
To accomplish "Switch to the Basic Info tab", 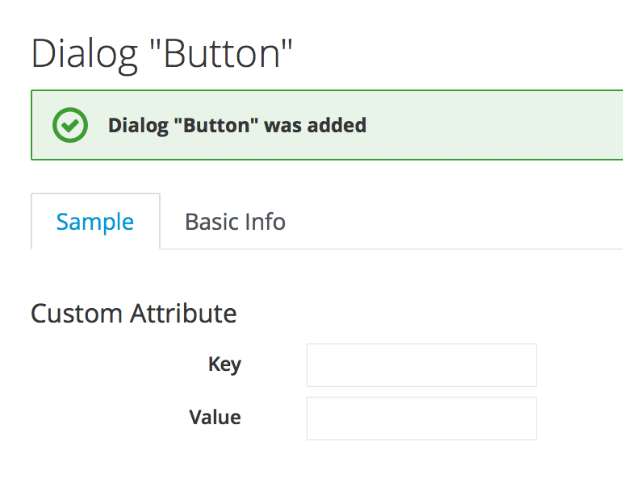I will [235, 222].
